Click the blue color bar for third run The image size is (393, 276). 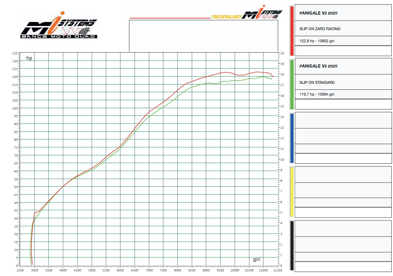[x=292, y=138]
